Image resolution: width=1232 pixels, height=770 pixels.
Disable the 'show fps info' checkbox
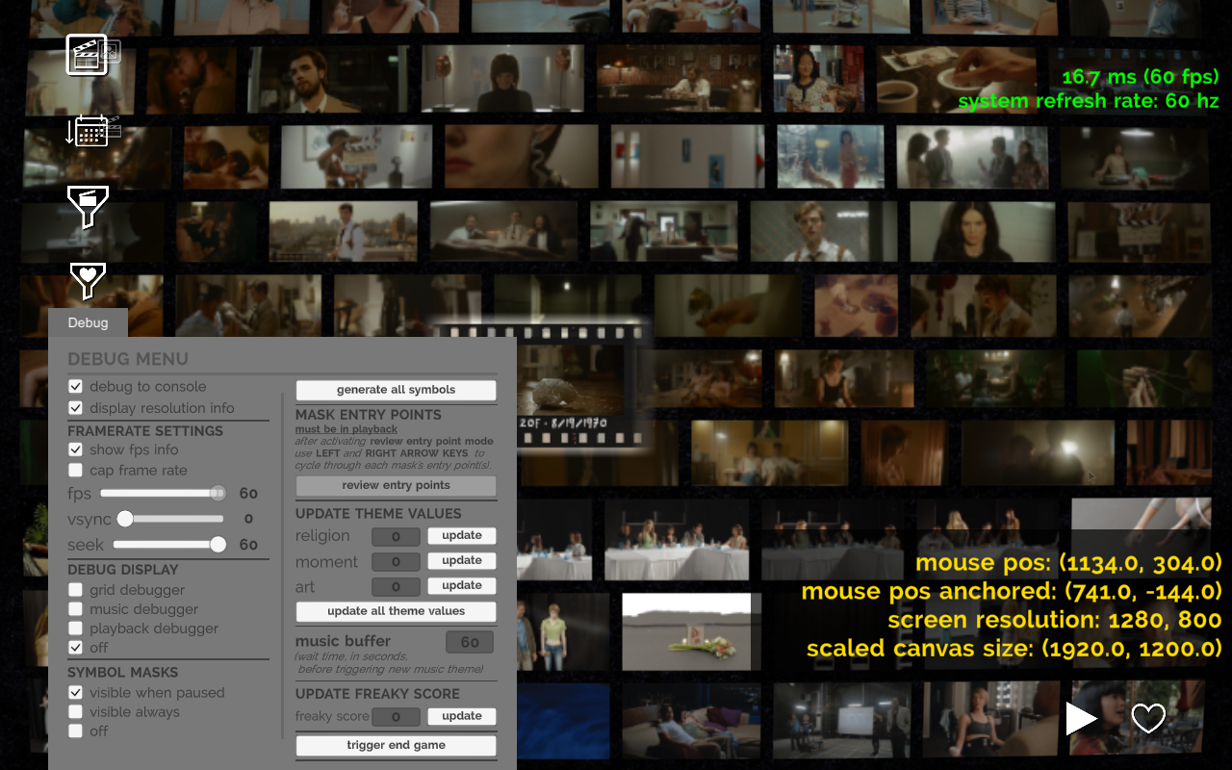75,449
